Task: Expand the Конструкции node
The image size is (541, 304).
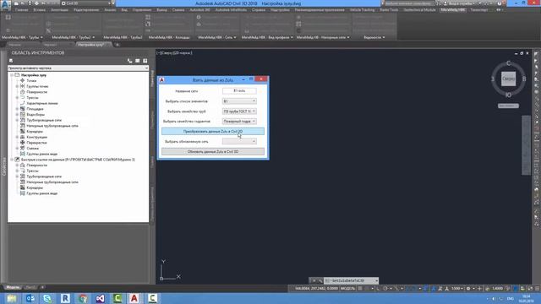Action: point(17,137)
